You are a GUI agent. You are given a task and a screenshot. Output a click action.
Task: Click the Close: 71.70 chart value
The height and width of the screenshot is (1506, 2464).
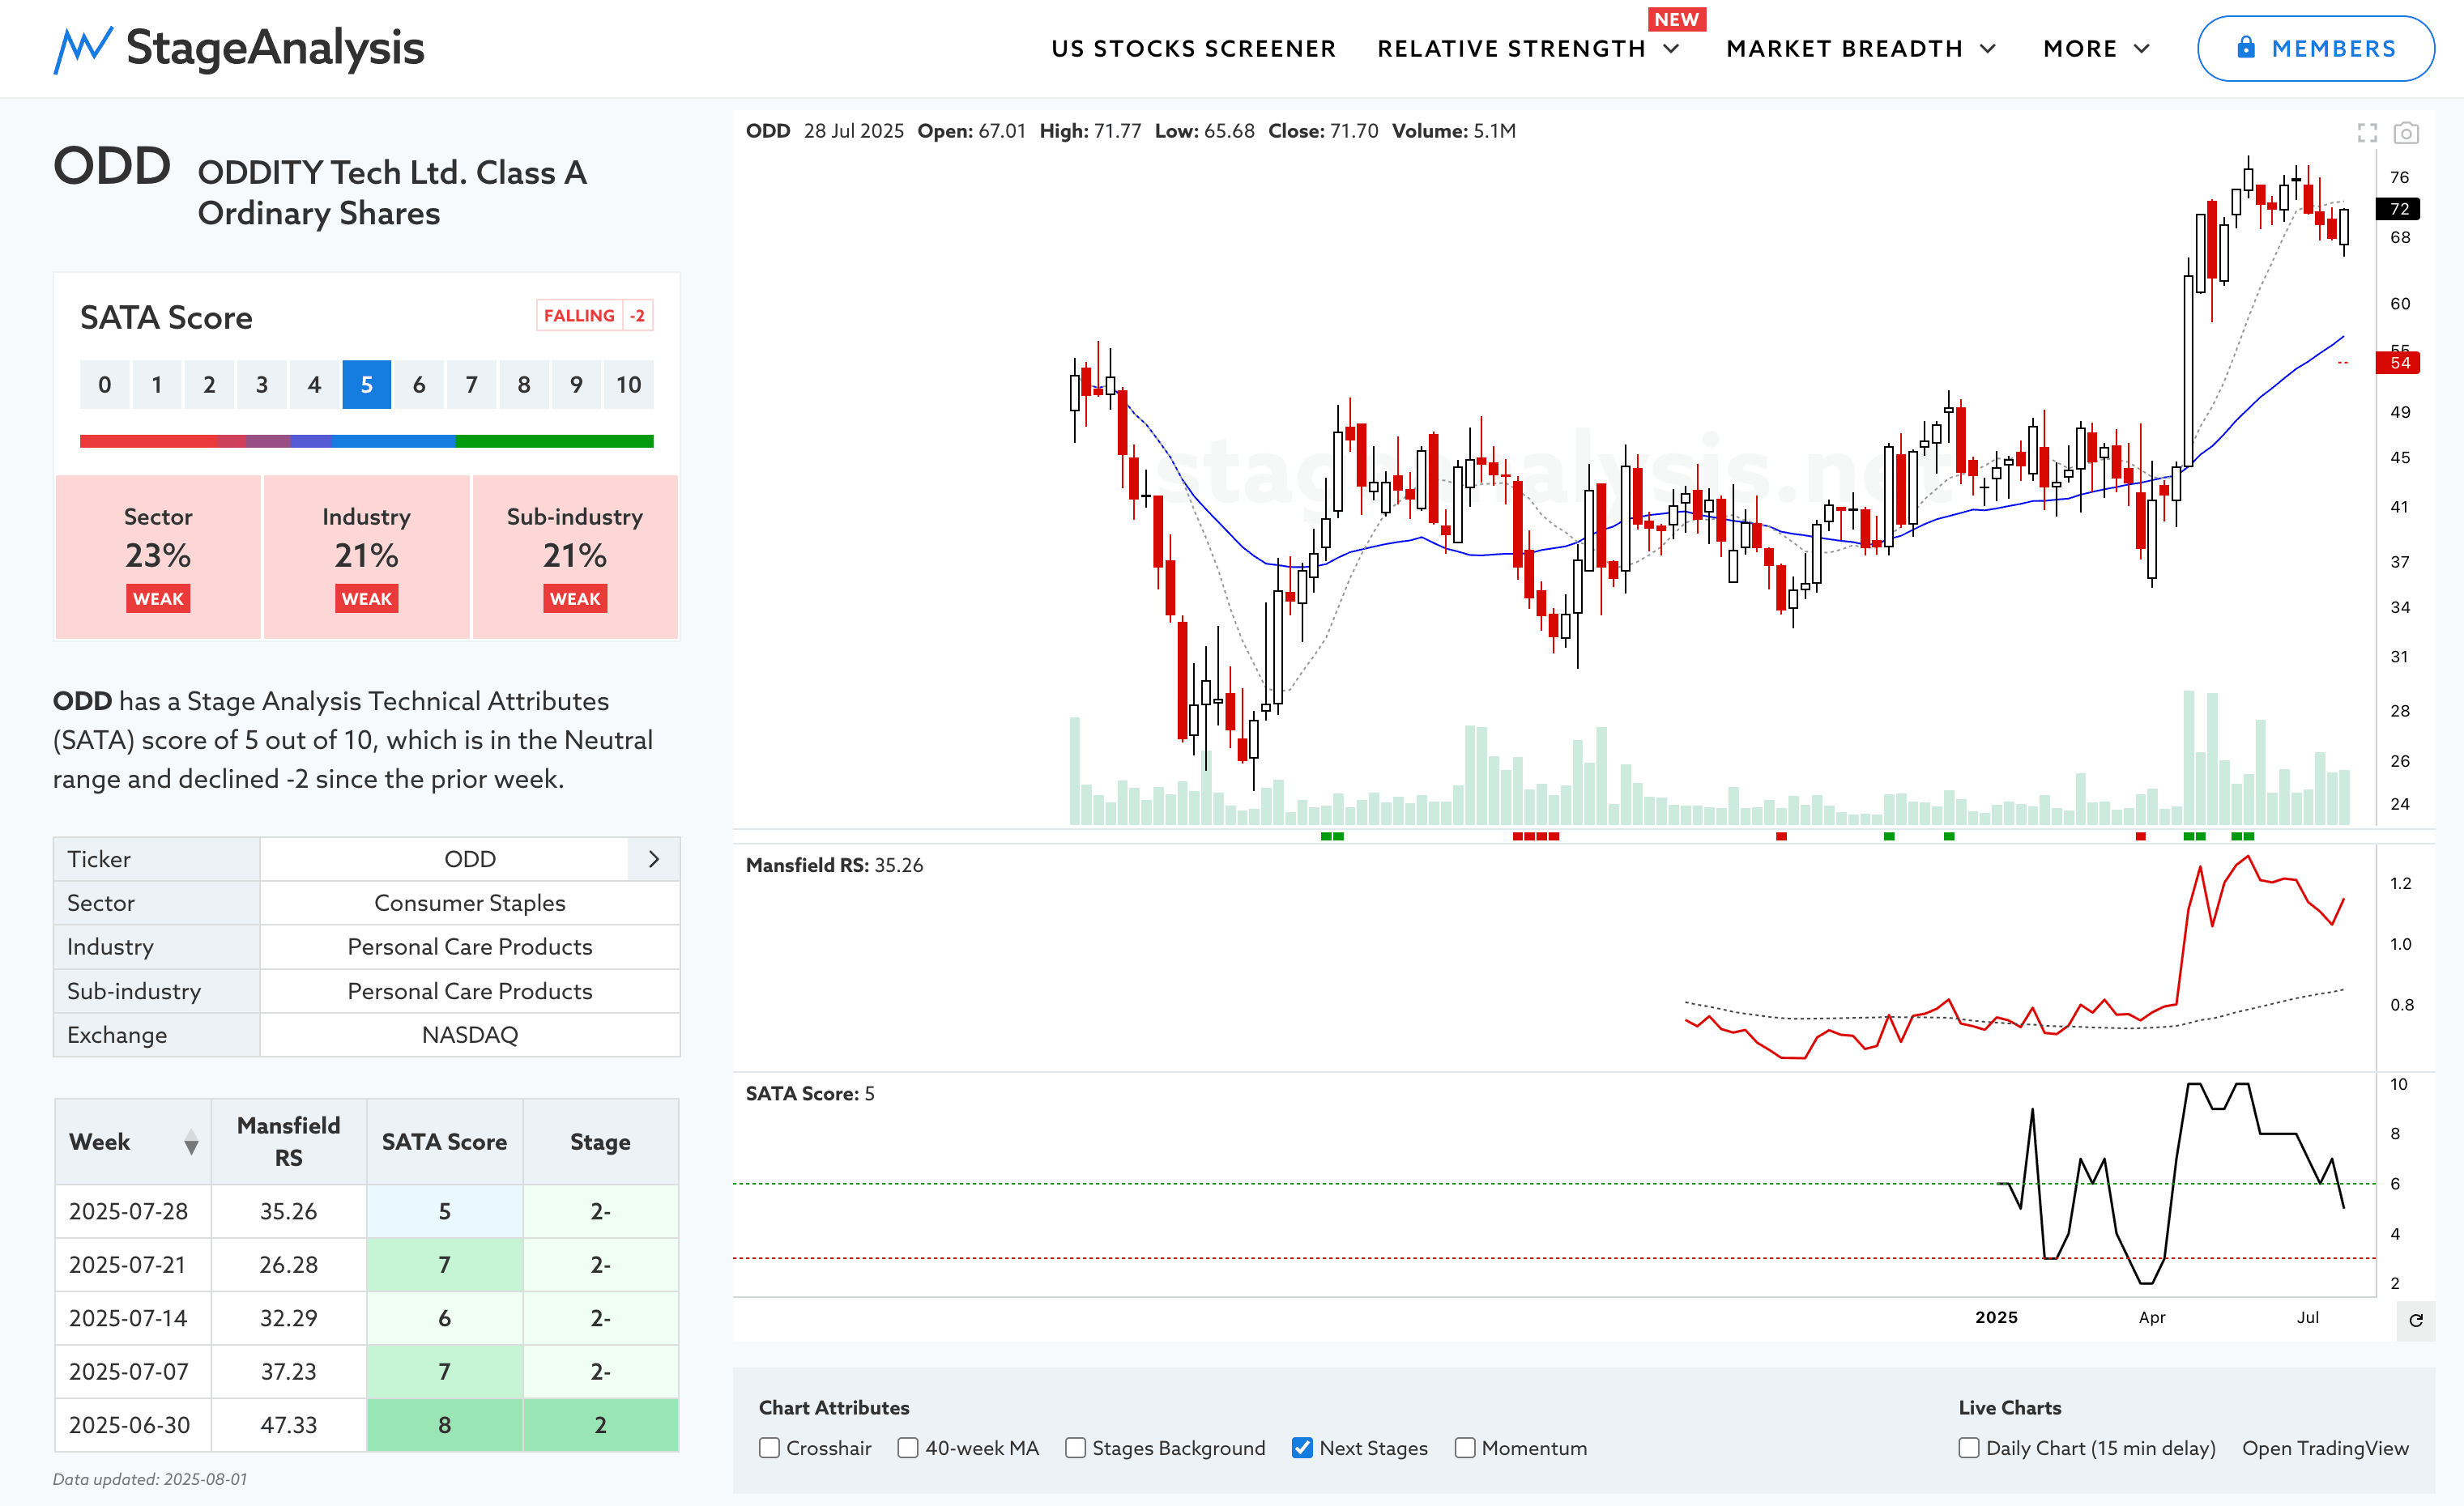[x=1323, y=131]
